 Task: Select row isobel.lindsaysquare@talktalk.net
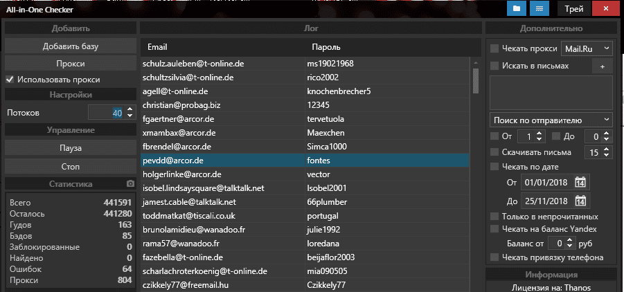[305, 188]
